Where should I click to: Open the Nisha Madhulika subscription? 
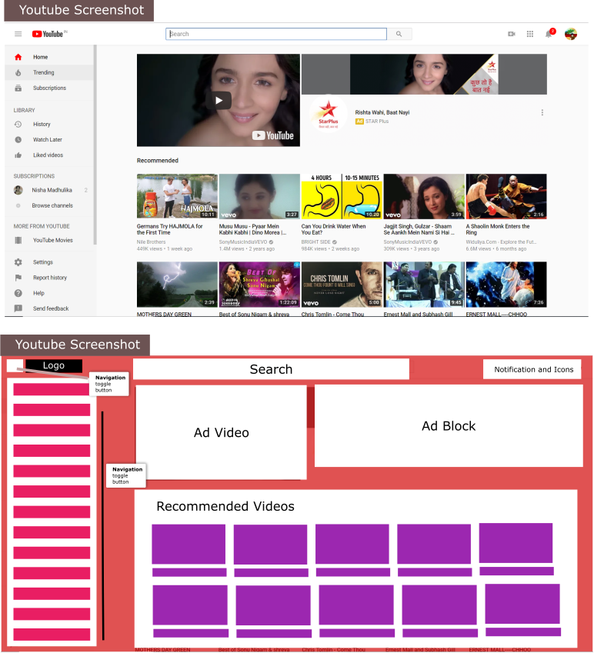(x=51, y=190)
